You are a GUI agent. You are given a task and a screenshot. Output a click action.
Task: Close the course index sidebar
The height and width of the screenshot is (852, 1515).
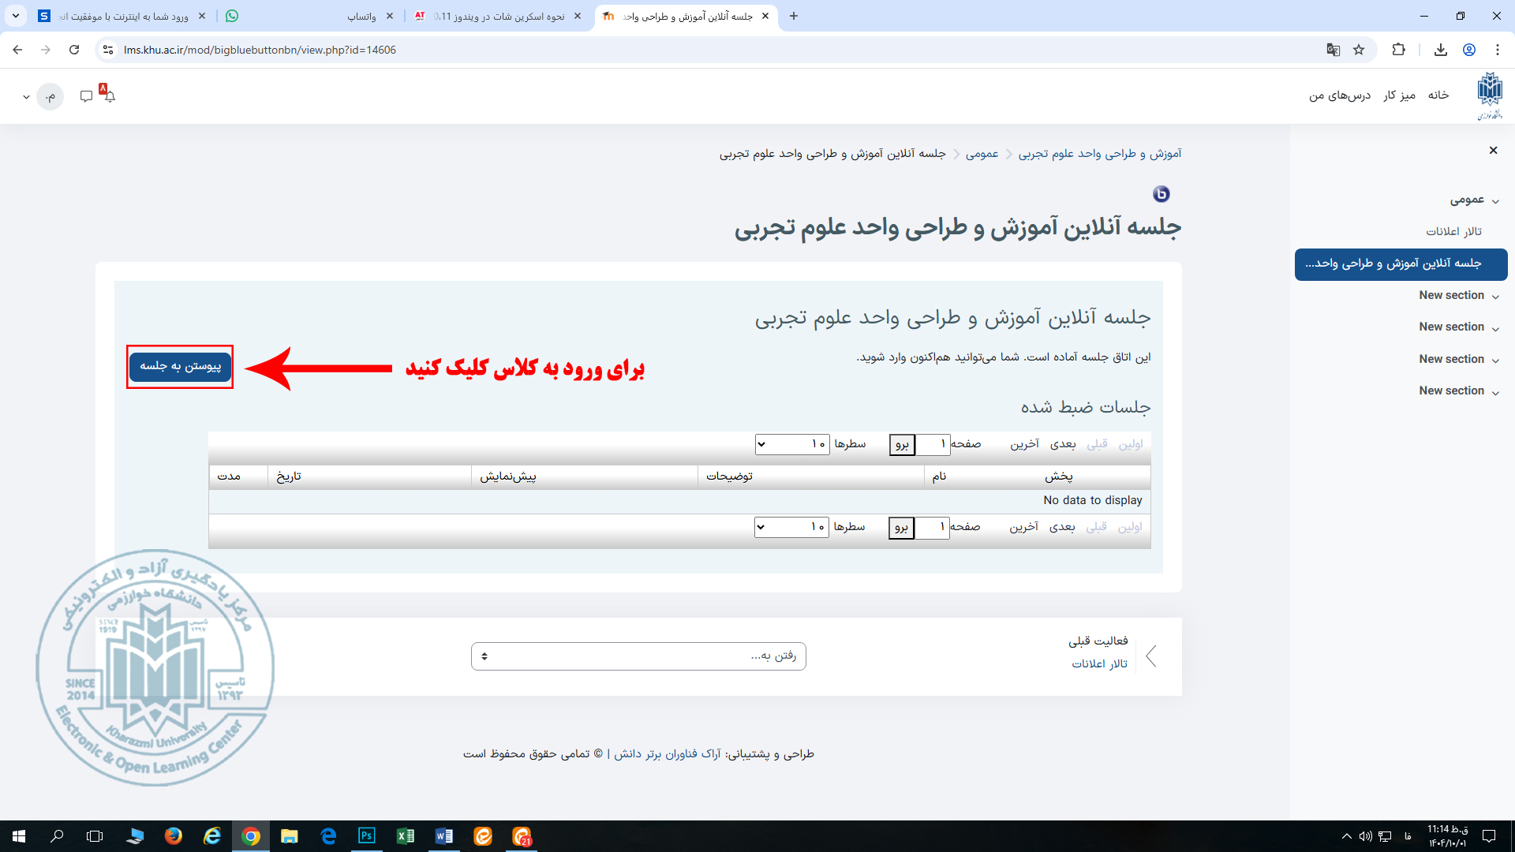pos(1493,150)
